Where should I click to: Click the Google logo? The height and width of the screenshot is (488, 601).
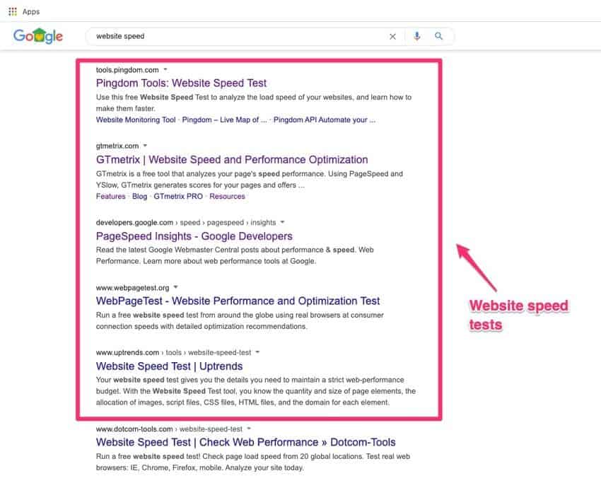pyautogui.click(x=38, y=36)
